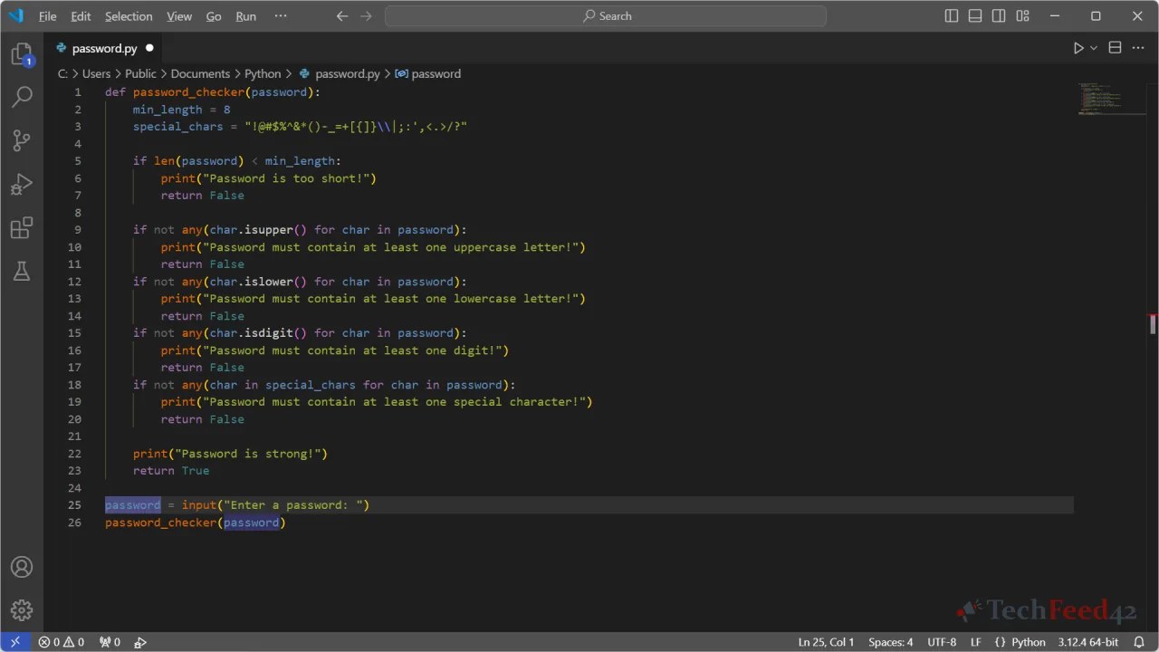This screenshot has height=652, width=1159.
Task: Toggle Primary Side Bar layout icon
Action: tap(952, 16)
